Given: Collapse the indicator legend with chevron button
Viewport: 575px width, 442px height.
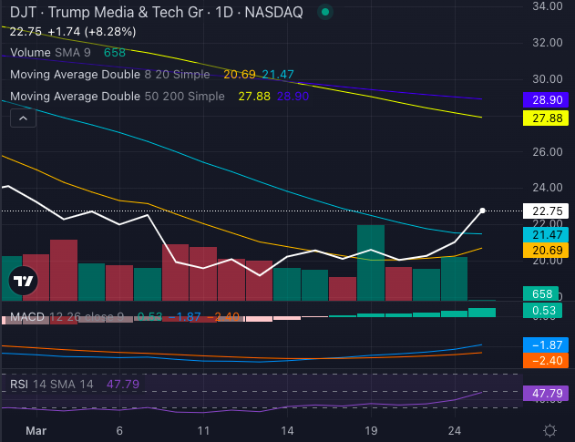Looking at the screenshot, I should (23, 117).
